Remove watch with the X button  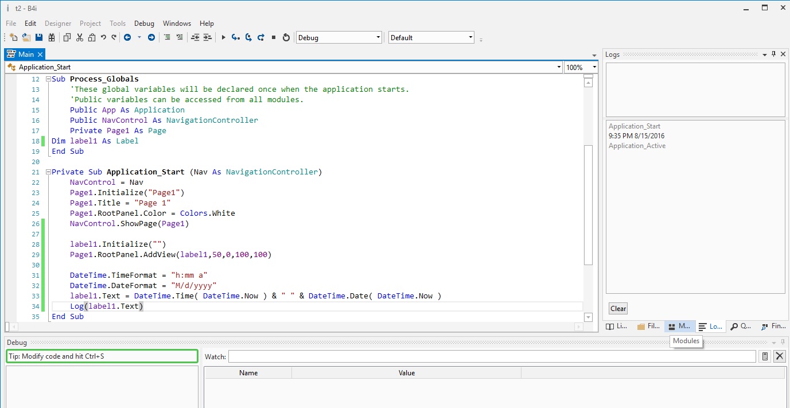(780, 356)
